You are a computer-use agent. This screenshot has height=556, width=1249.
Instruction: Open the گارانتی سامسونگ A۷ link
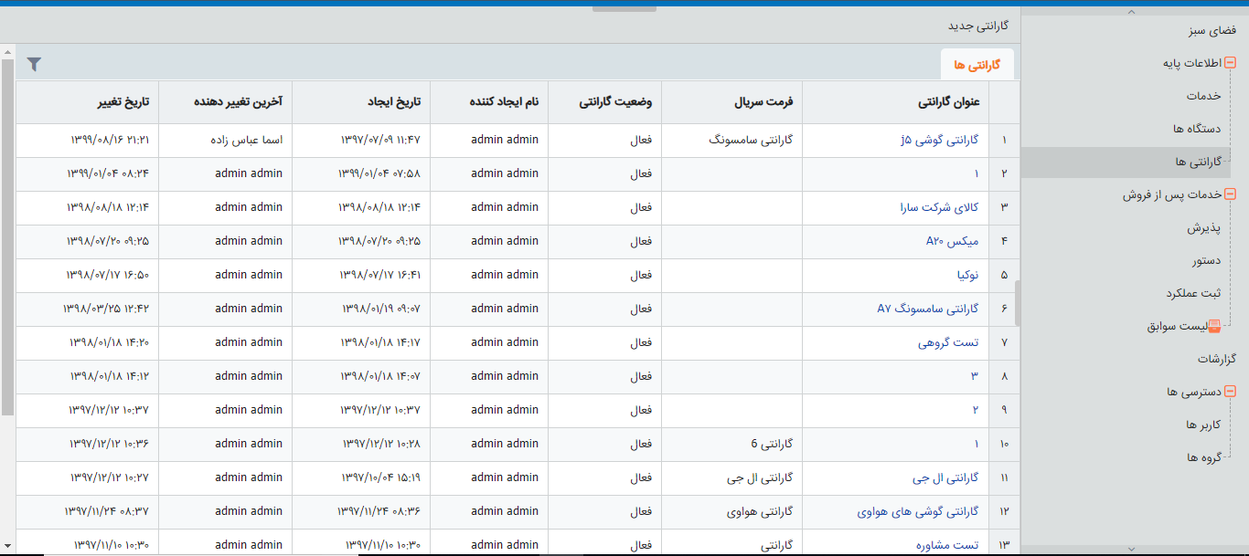coord(928,309)
